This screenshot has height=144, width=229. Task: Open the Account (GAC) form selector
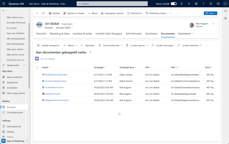point(64,28)
